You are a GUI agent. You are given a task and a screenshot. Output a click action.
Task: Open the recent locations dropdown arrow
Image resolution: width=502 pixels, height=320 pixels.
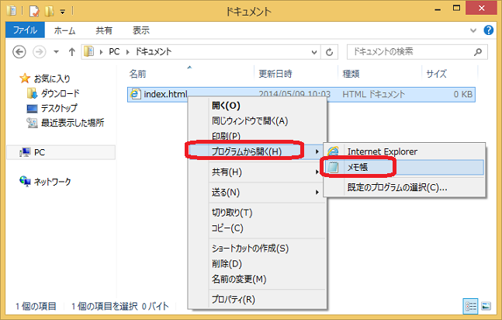point(55,52)
